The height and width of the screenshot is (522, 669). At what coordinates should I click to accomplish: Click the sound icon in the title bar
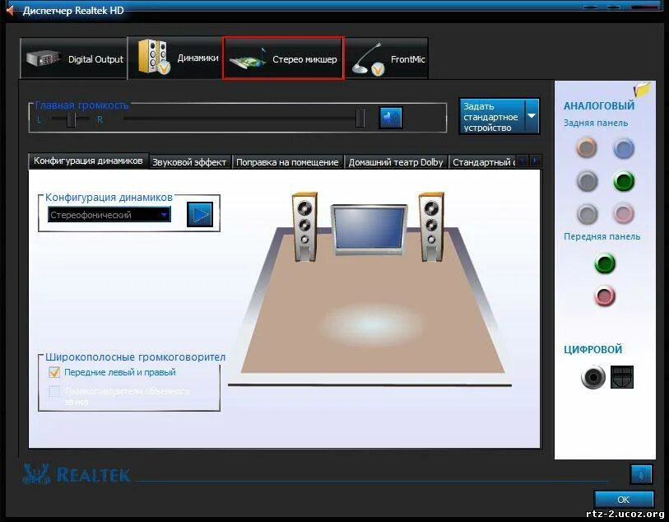tap(11, 10)
